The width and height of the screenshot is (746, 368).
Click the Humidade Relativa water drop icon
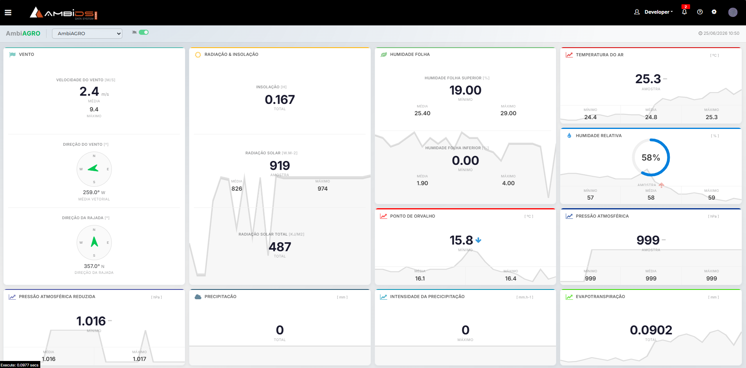(x=569, y=136)
